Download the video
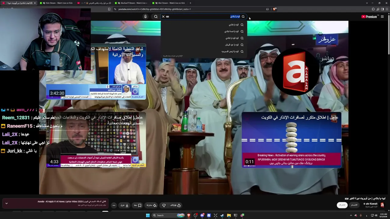 pyautogui.click(x=125, y=205)
